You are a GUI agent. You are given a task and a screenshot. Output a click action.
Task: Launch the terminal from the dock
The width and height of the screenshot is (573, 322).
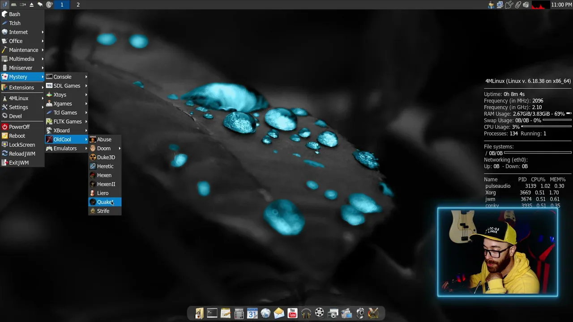click(x=212, y=314)
